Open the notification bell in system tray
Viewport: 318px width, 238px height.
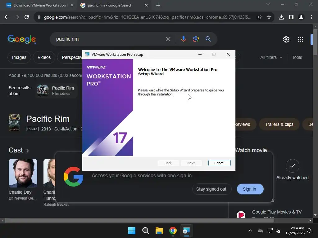coord(309,231)
